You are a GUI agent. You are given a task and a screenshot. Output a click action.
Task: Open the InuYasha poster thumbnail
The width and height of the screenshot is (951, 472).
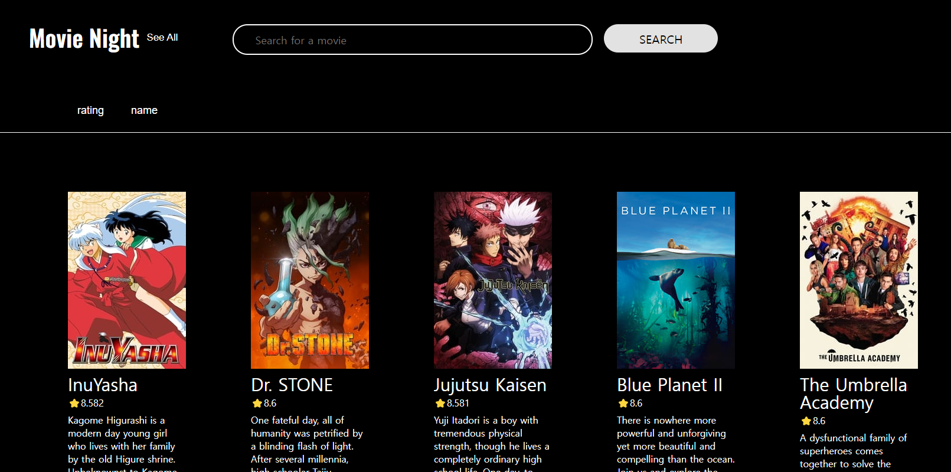pyautogui.click(x=127, y=280)
